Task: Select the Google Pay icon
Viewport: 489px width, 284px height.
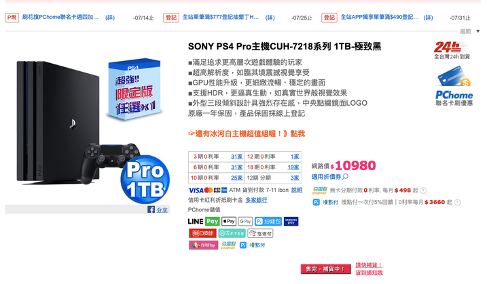Action: click(x=245, y=222)
